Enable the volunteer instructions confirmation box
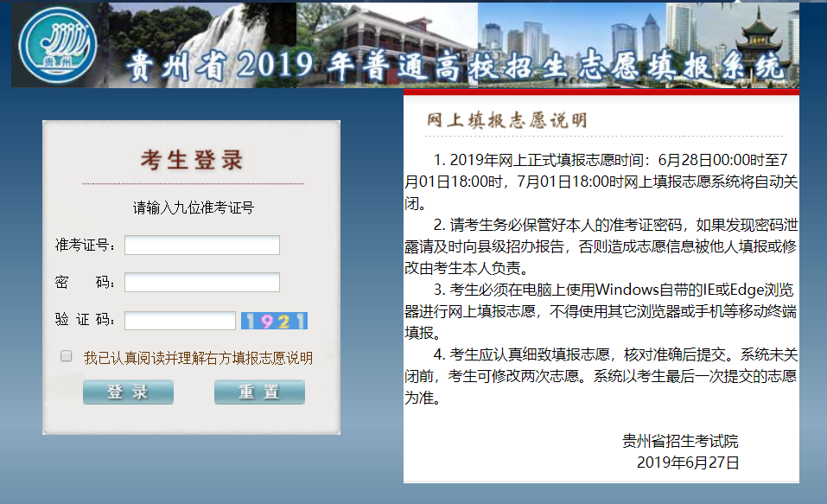Image resolution: width=827 pixels, height=504 pixels. click(65, 356)
